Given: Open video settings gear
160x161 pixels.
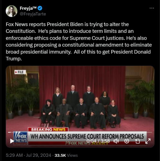Looking at the screenshot, I should click(x=127, y=141).
